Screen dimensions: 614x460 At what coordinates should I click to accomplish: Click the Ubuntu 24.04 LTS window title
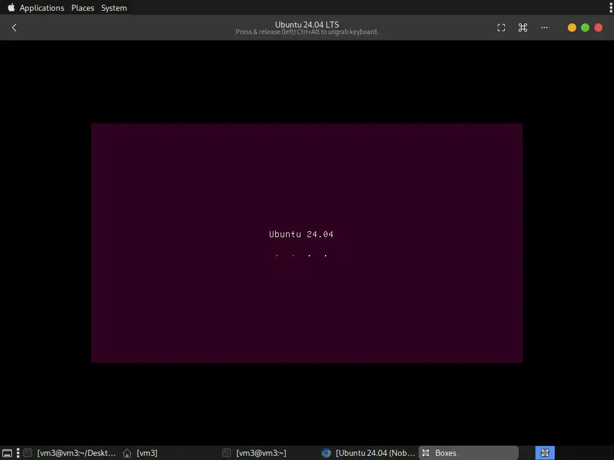tap(307, 25)
